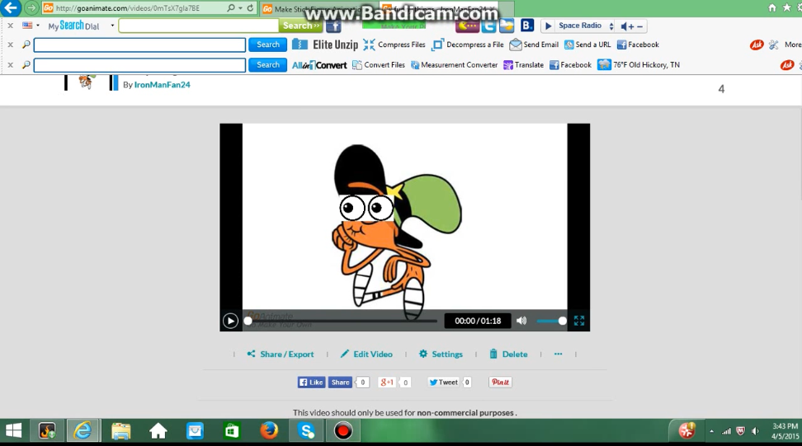
Task: Click the MySearchDial search text box
Action: 199,26
